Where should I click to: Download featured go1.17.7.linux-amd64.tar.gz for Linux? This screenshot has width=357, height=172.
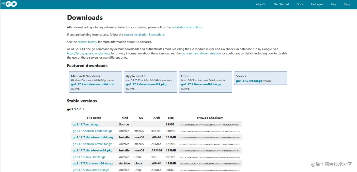click(x=201, y=84)
